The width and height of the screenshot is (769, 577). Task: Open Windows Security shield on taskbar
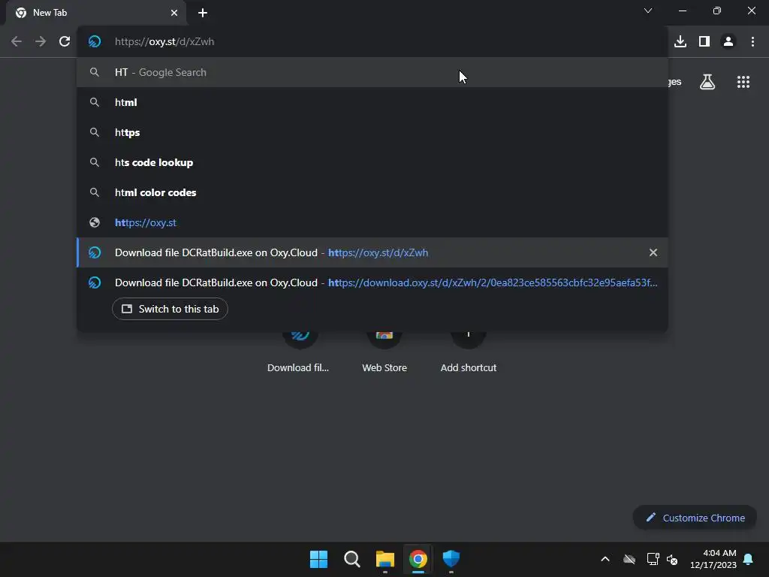click(x=451, y=559)
